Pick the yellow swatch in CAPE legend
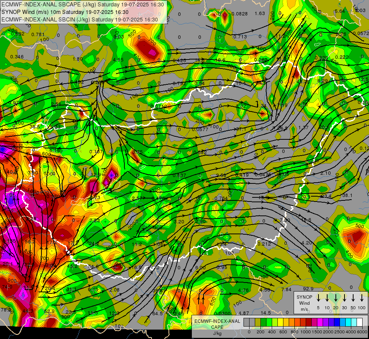 280,322
